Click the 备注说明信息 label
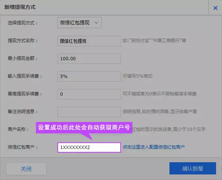 point(23,112)
